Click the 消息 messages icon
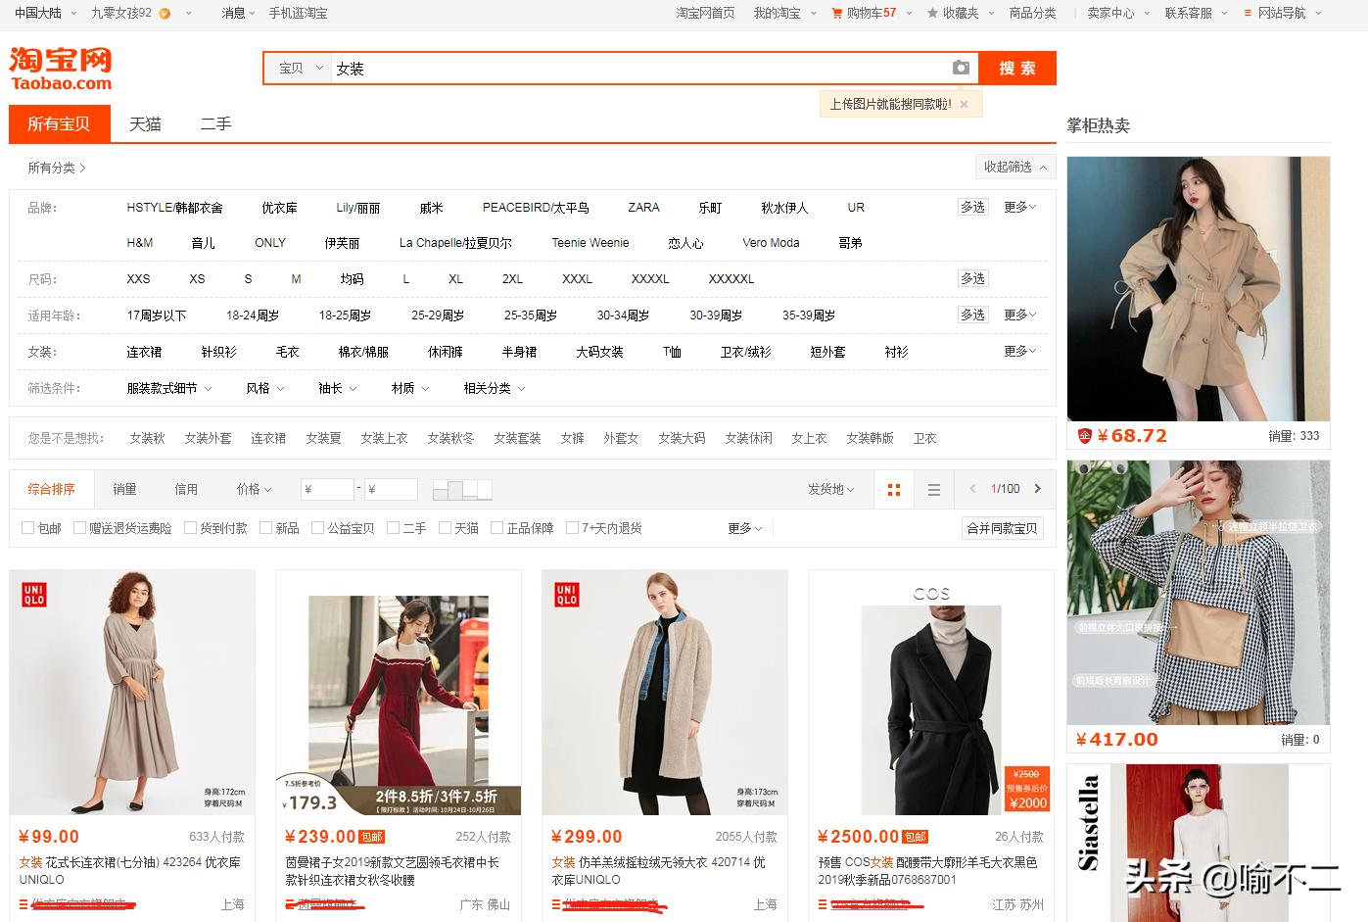Viewport: 1368px width, 922px height. [235, 14]
